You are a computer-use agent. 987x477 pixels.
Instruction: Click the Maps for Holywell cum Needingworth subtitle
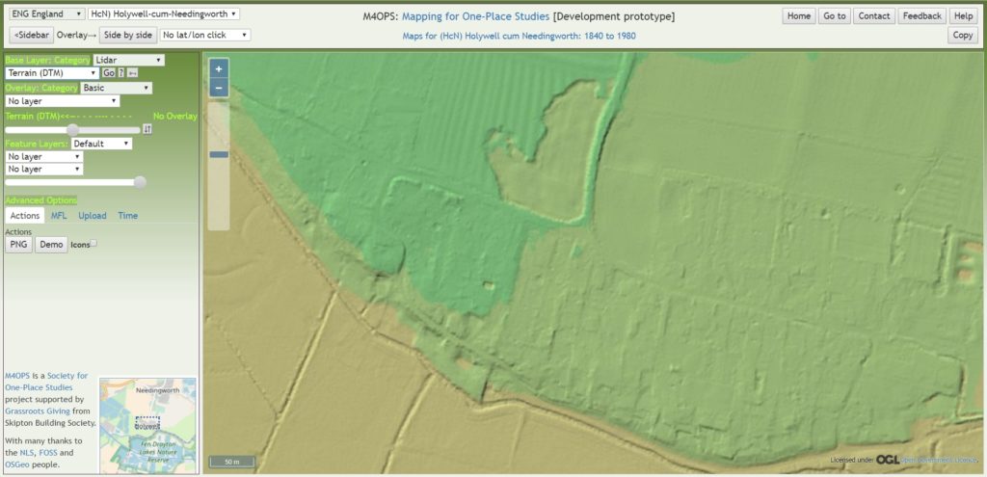pyautogui.click(x=519, y=36)
